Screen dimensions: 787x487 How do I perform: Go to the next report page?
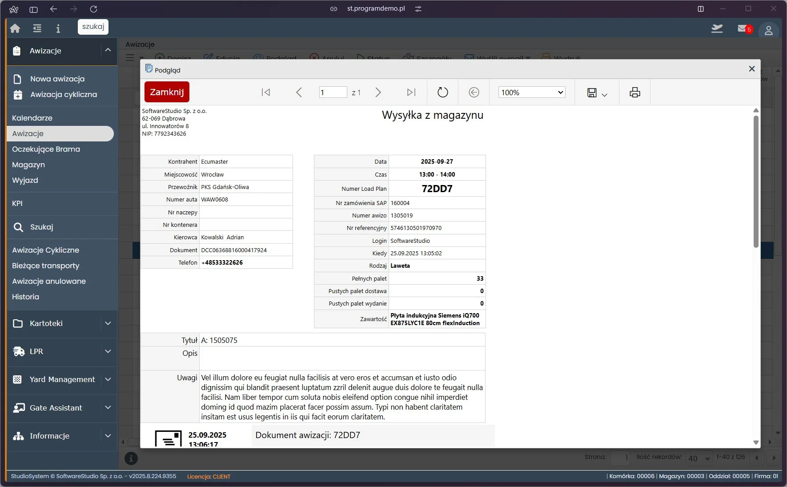(378, 93)
